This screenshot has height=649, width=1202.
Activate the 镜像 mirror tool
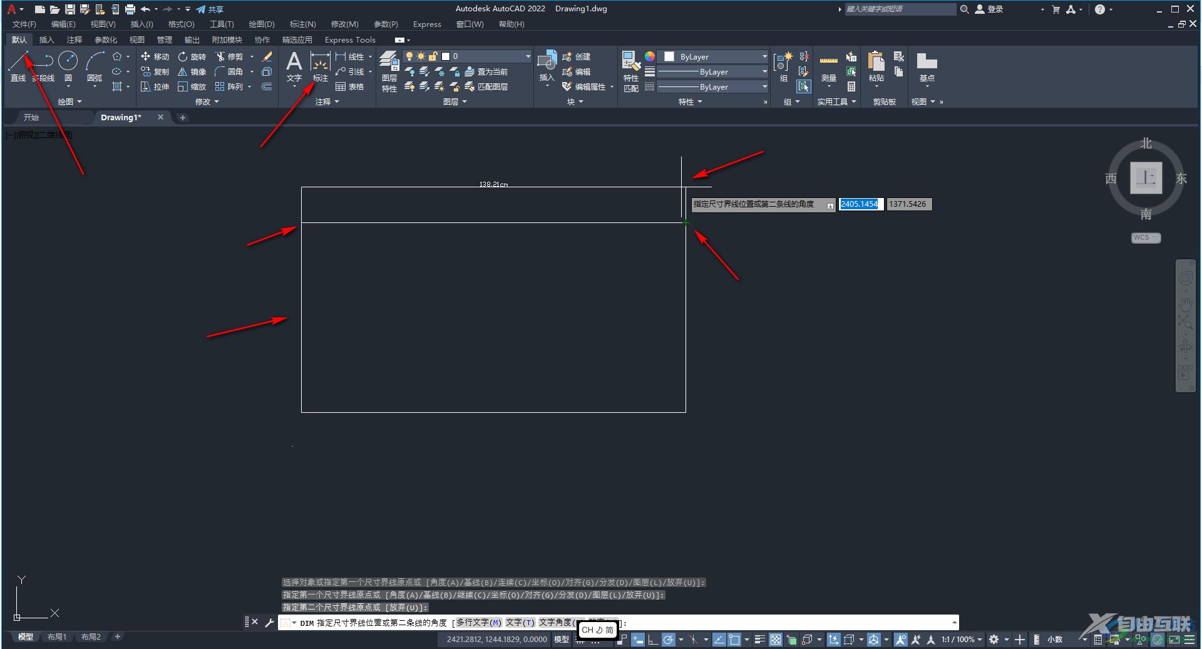click(x=192, y=71)
